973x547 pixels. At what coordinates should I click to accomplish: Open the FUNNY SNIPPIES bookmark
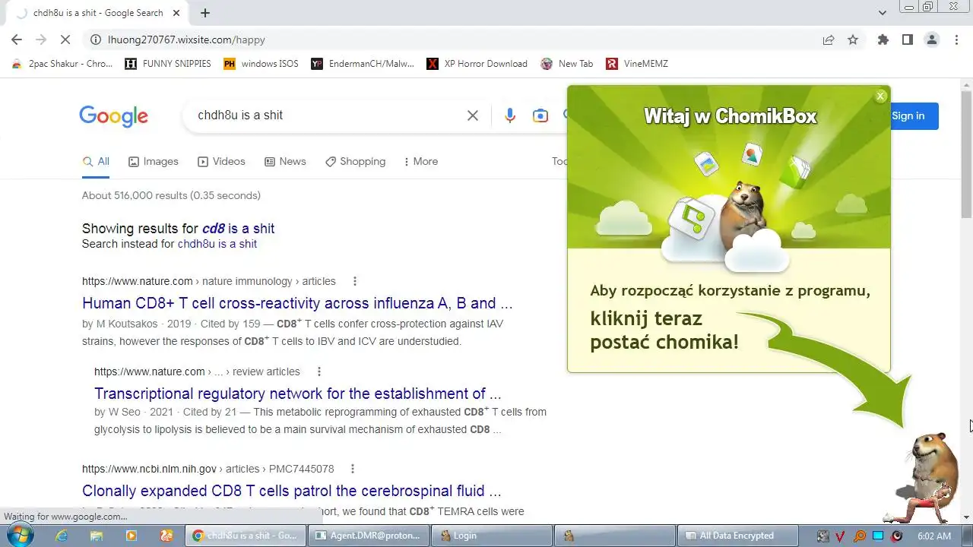(169, 64)
